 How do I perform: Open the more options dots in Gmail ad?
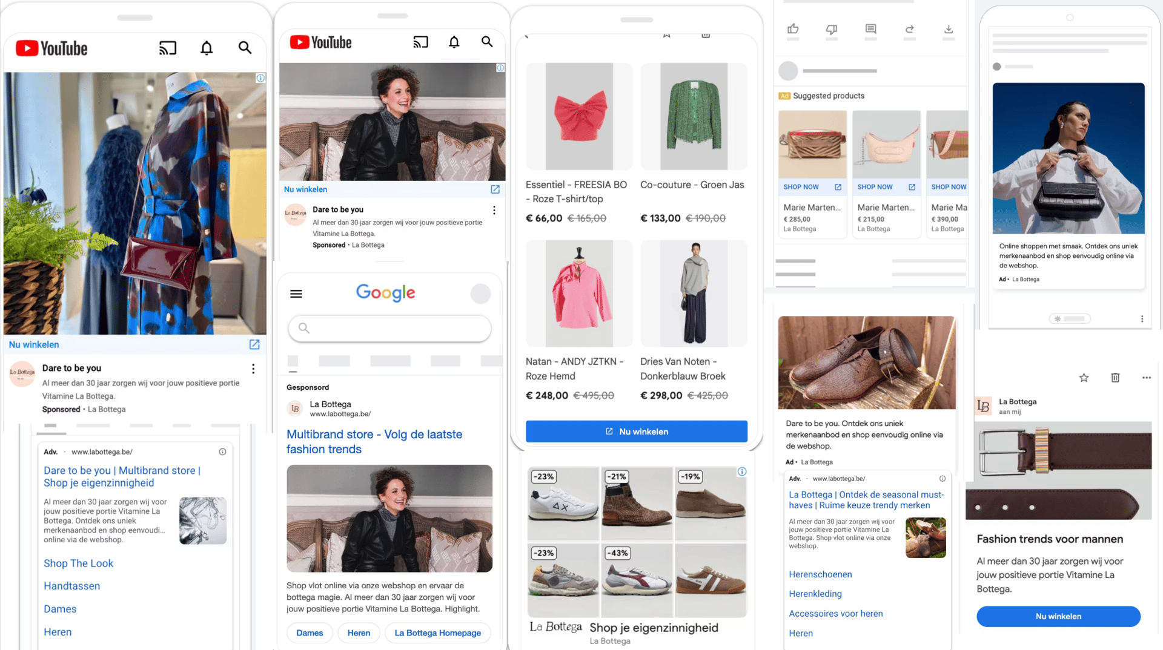[x=1147, y=378]
